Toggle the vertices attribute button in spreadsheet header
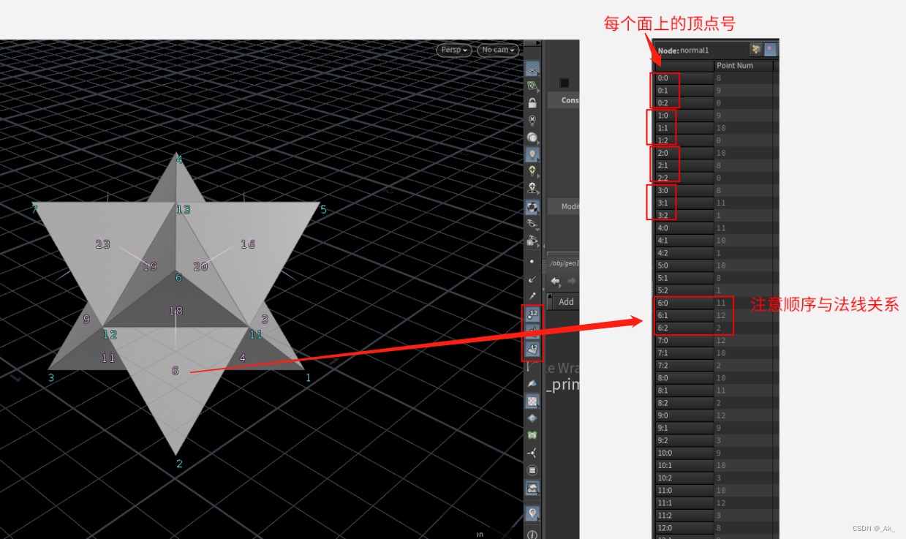The height and width of the screenshot is (539, 906). [771, 50]
